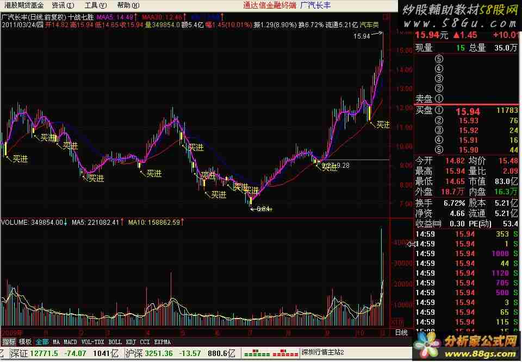This screenshot has height=362, width=522.
Task: Click the 广汽长丰 stock title in the title bar
Action: tap(315, 5)
